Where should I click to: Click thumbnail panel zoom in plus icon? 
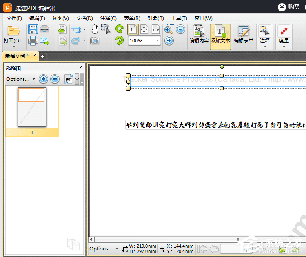pyautogui.click(x=43, y=79)
